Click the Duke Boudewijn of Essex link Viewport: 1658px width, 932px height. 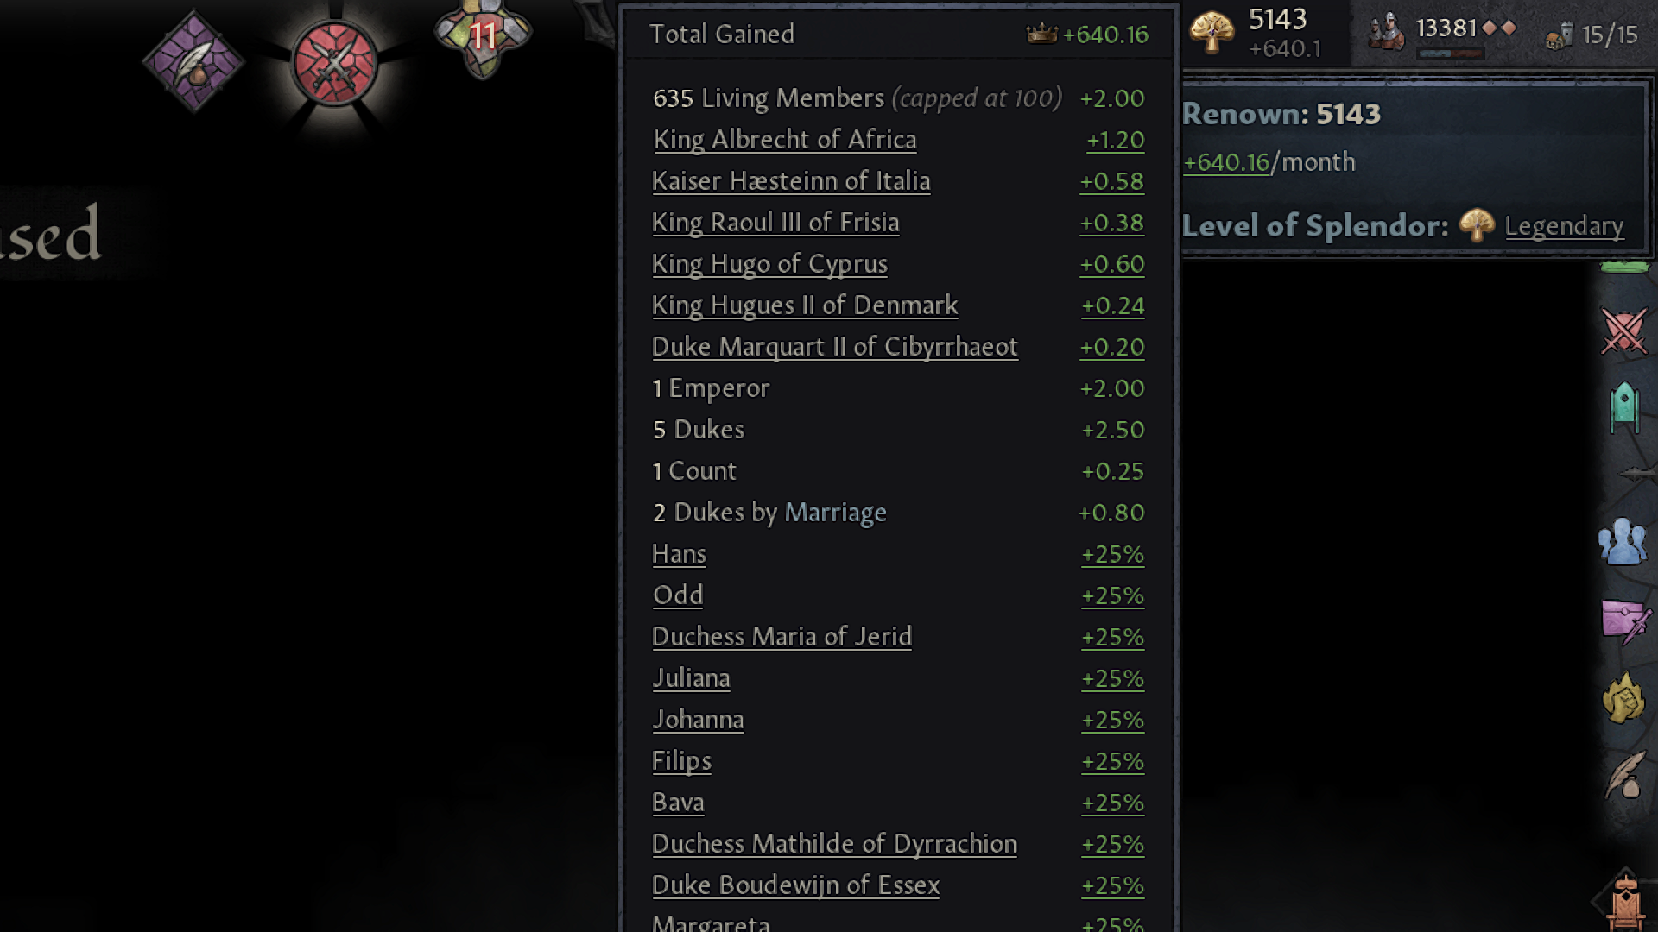(795, 885)
